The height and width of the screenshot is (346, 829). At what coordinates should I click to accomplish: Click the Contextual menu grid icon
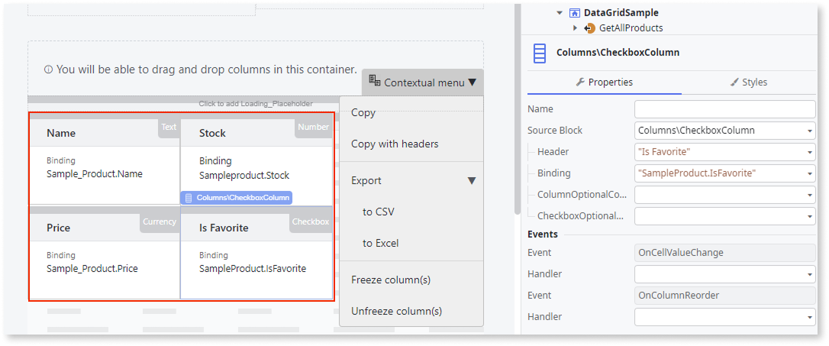pos(374,81)
